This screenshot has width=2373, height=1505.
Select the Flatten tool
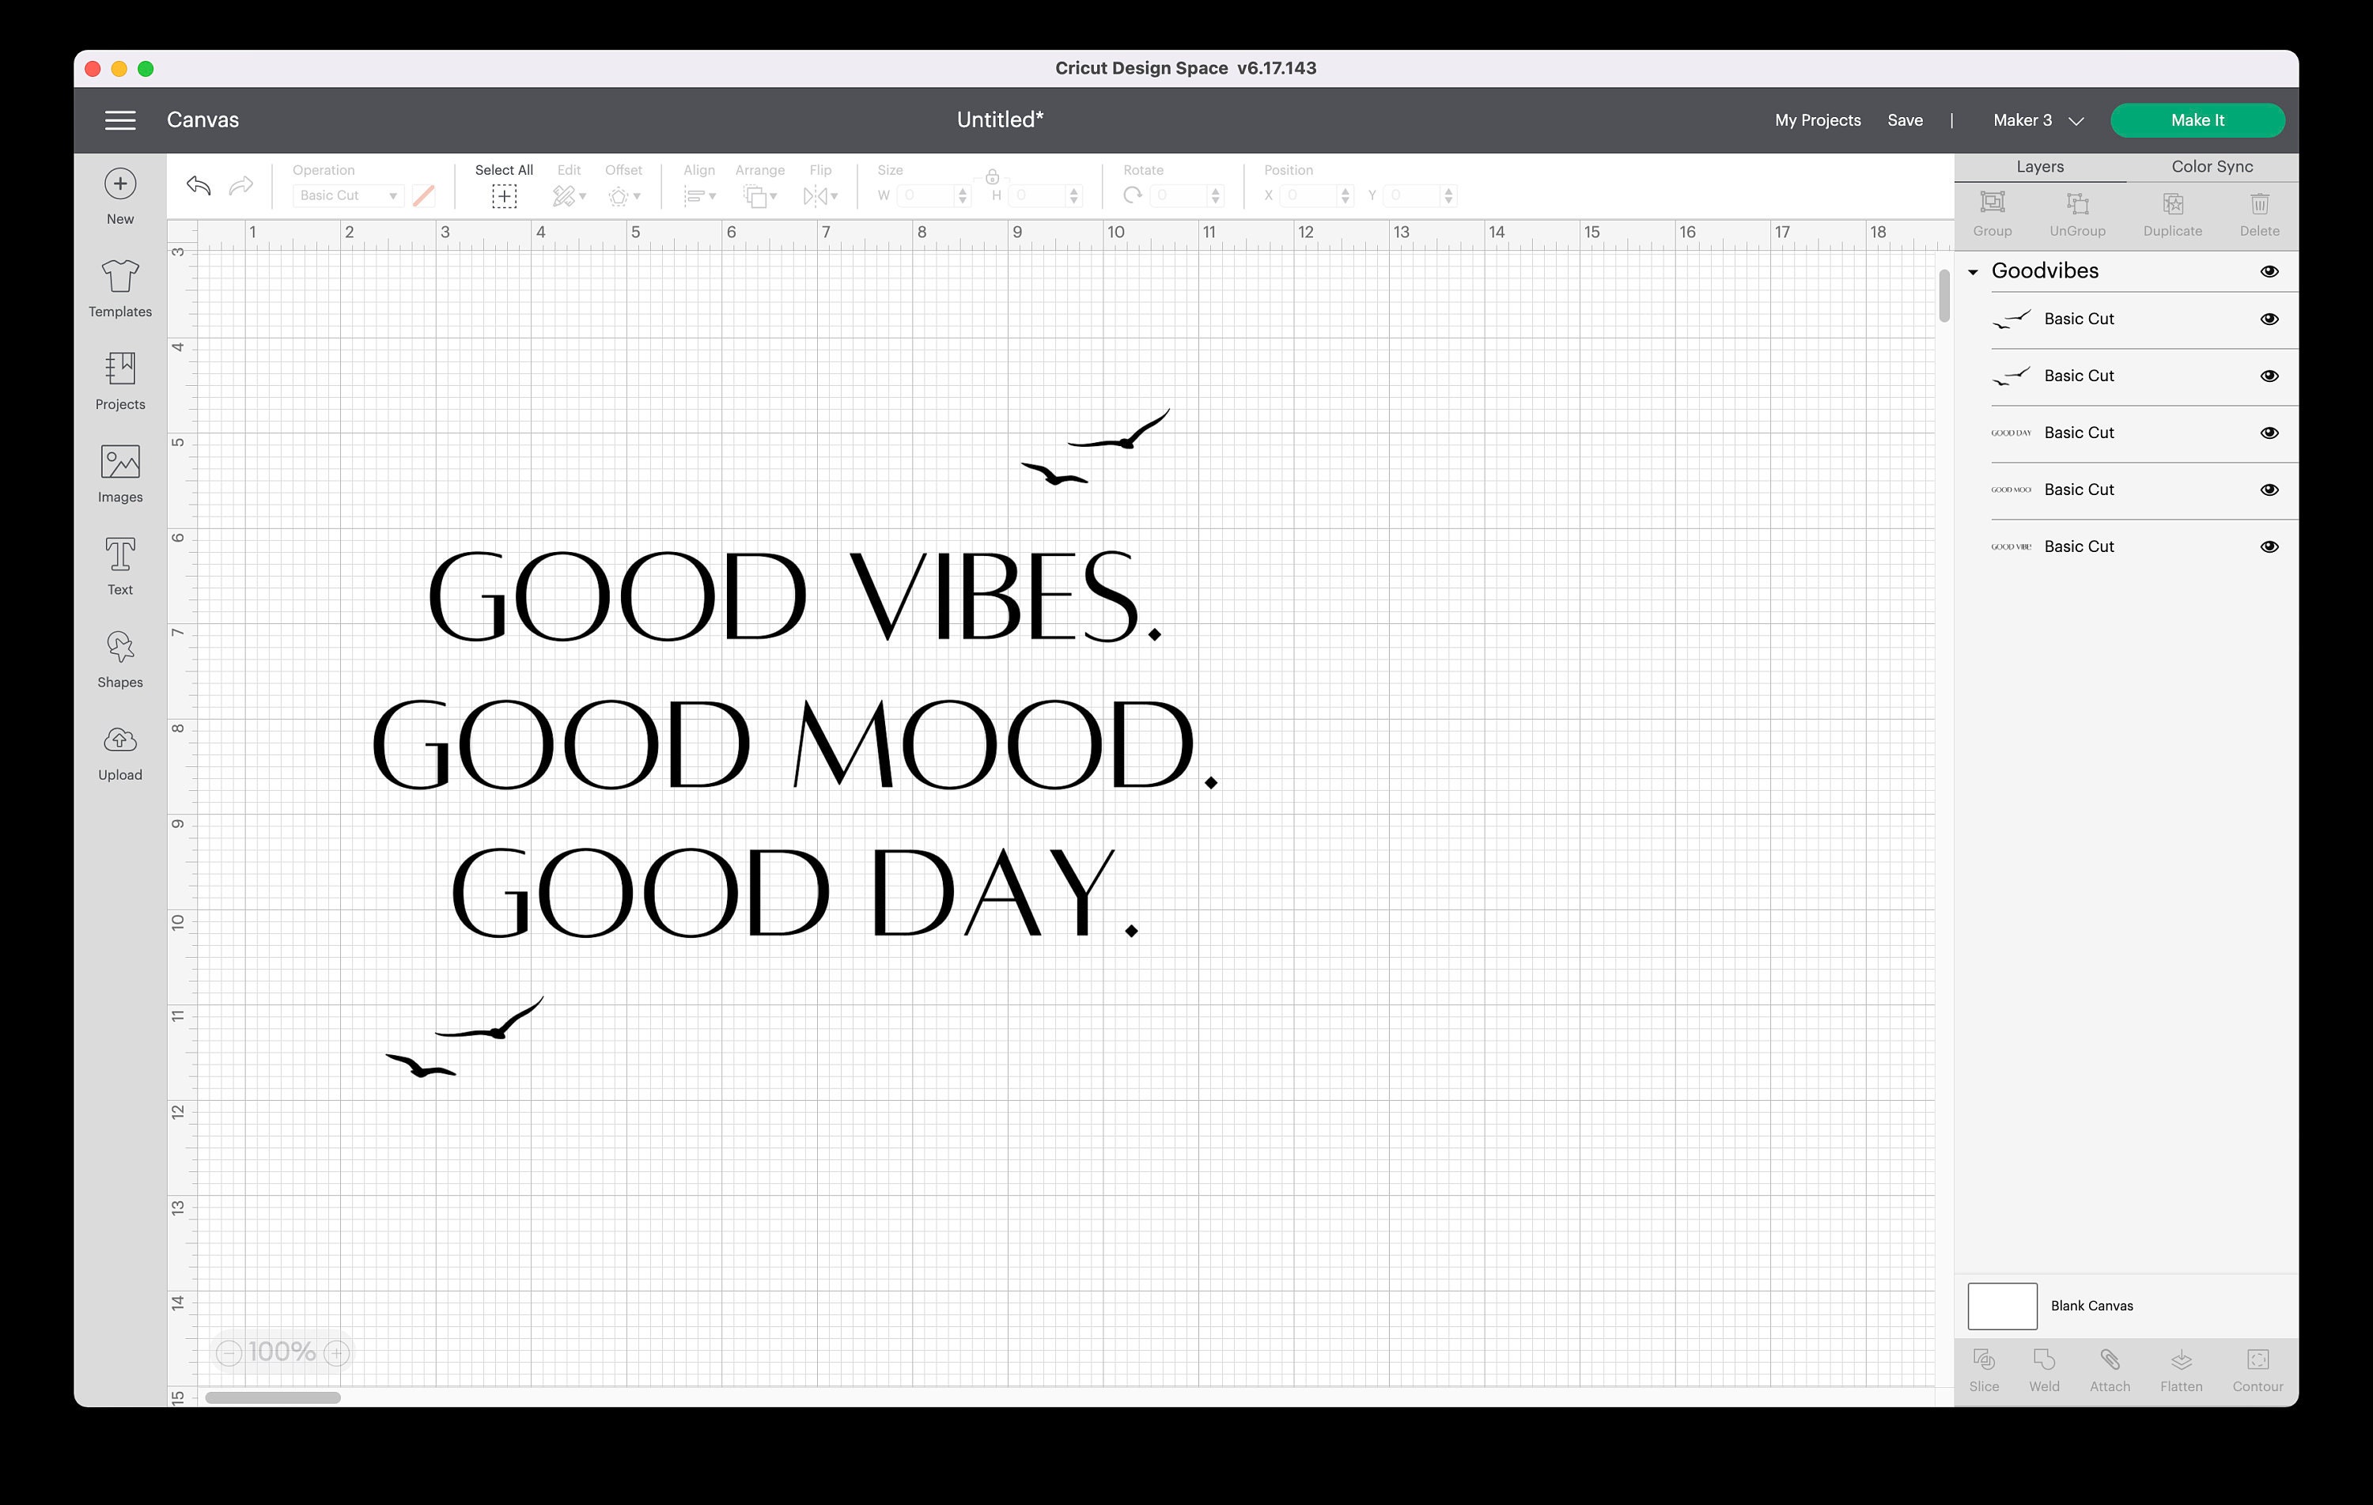click(x=2180, y=1365)
